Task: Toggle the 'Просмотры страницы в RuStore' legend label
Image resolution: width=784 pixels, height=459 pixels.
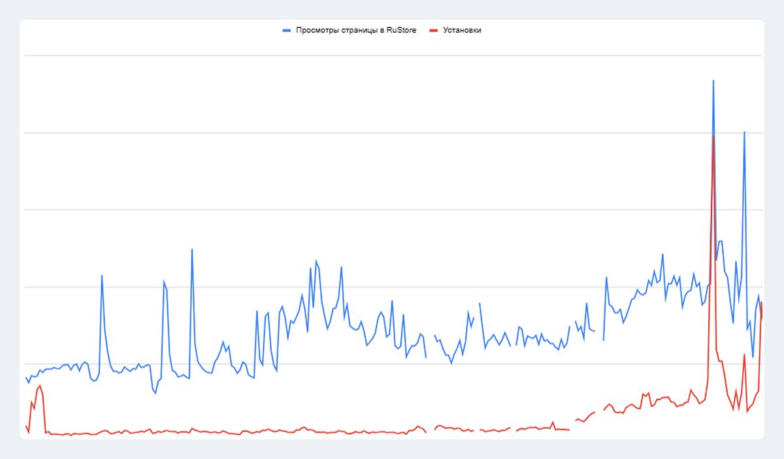Action: (356, 30)
